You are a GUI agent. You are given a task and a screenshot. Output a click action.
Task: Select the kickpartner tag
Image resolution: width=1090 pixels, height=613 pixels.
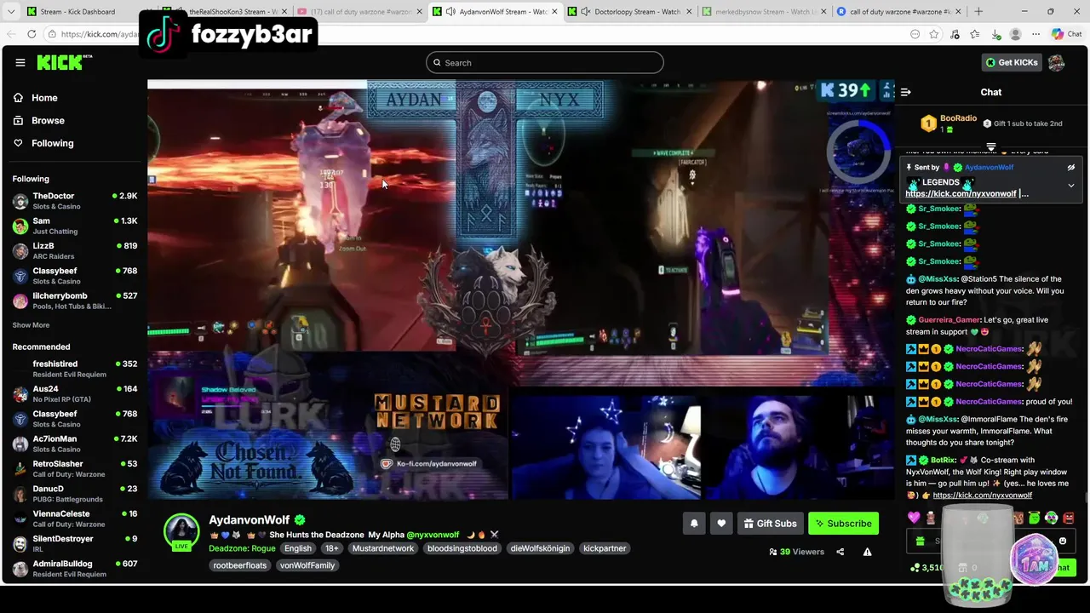pyautogui.click(x=605, y=548)
